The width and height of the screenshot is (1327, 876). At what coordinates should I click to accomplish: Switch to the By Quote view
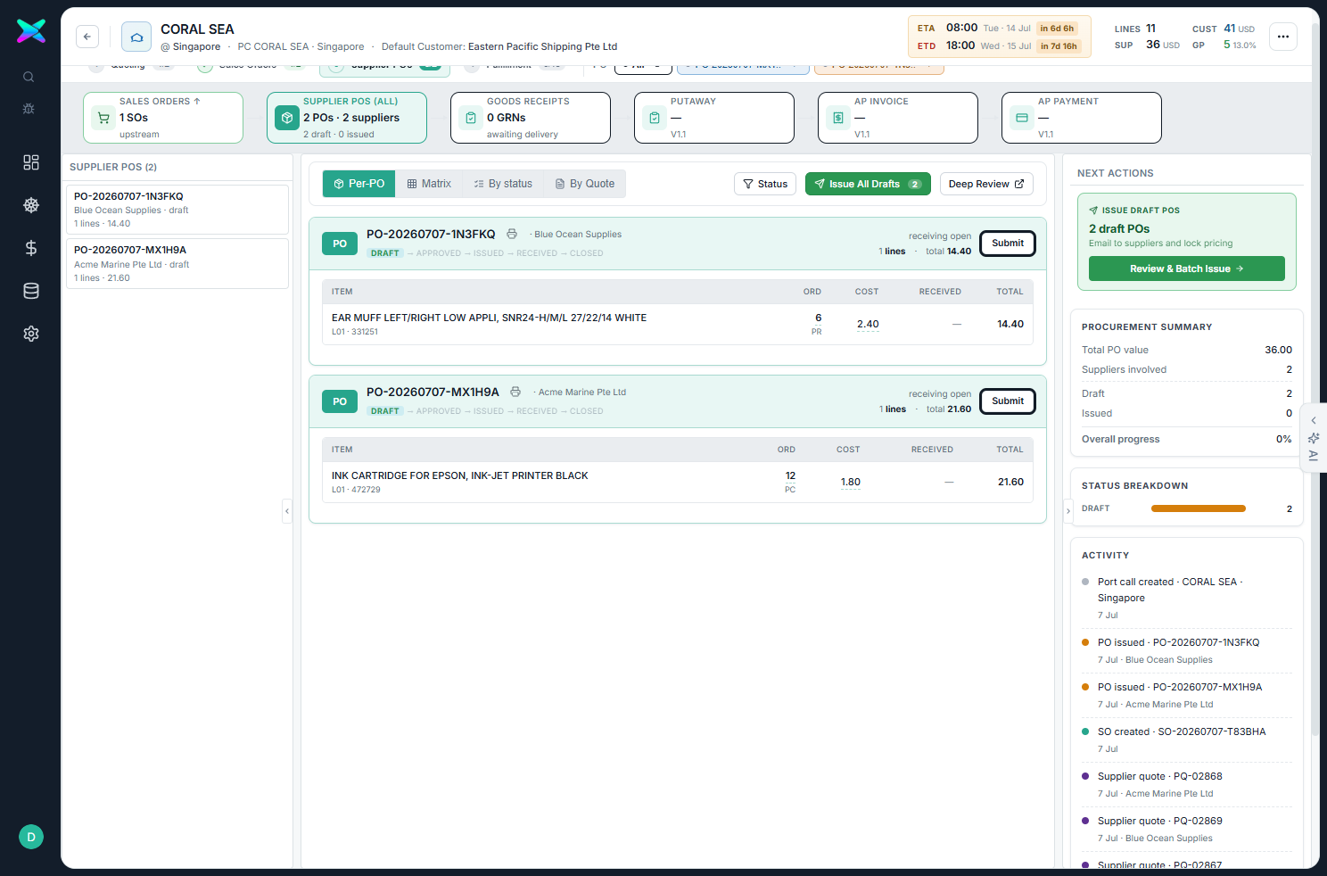coord(585,184)
